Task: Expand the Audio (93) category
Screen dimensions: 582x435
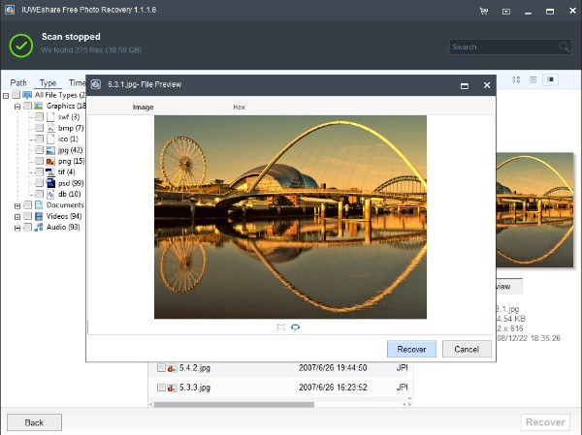Action: (16, 228)
